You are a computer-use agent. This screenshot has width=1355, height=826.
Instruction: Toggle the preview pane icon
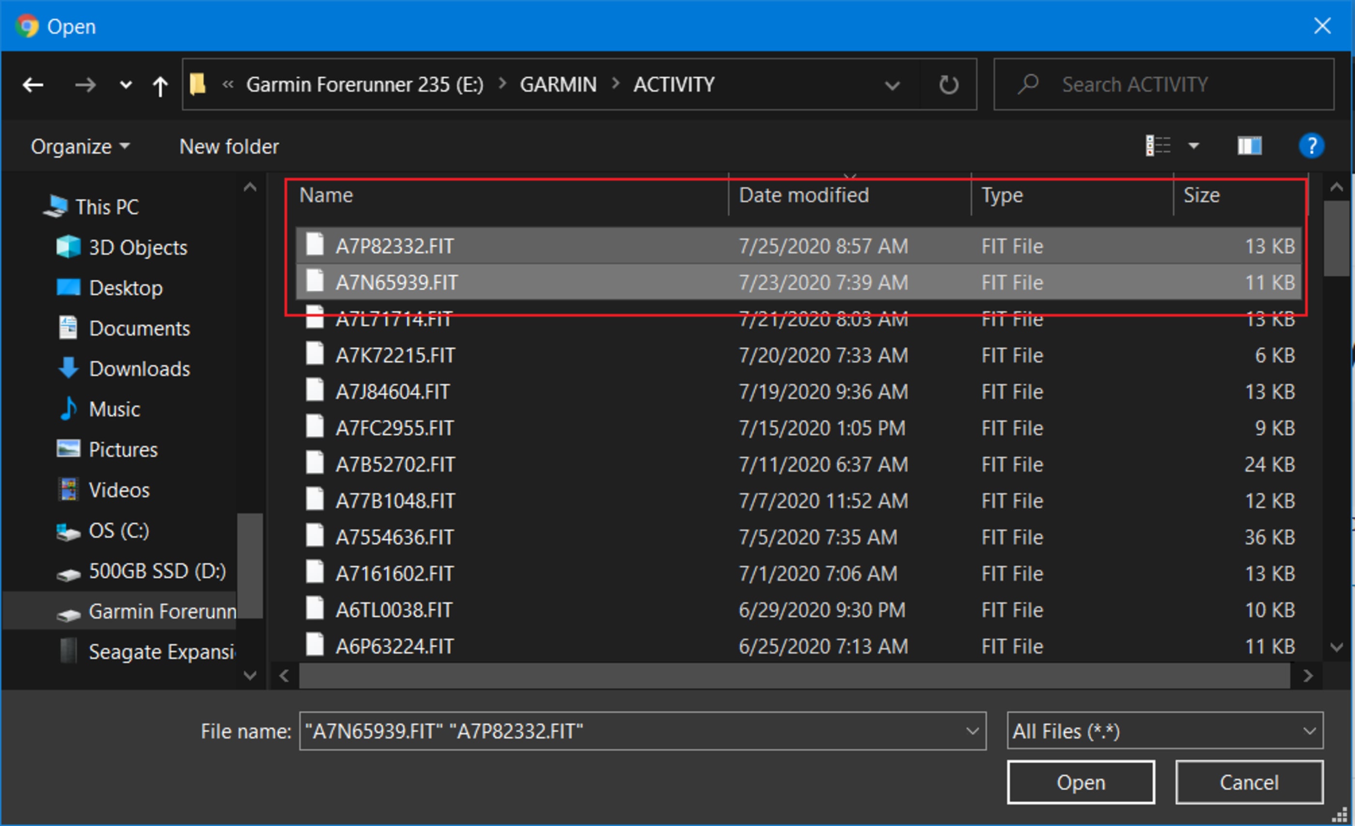click(1250, 146)
